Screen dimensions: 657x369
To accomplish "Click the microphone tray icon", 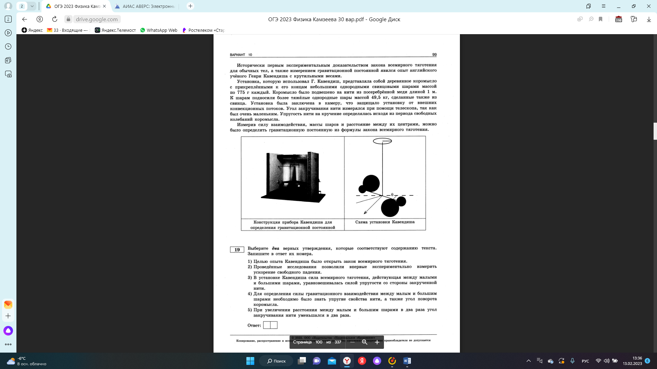I will pos(572,361).
